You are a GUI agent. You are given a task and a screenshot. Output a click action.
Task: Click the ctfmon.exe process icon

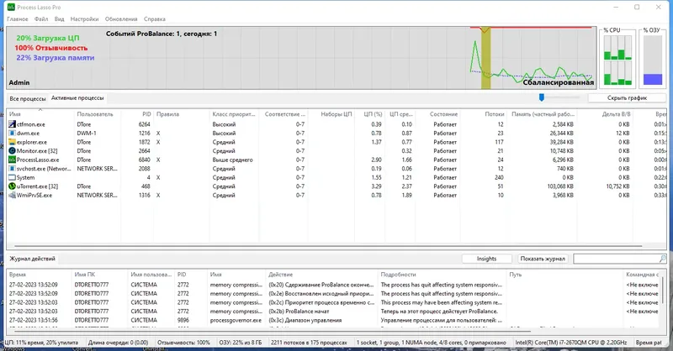(12, 124)
